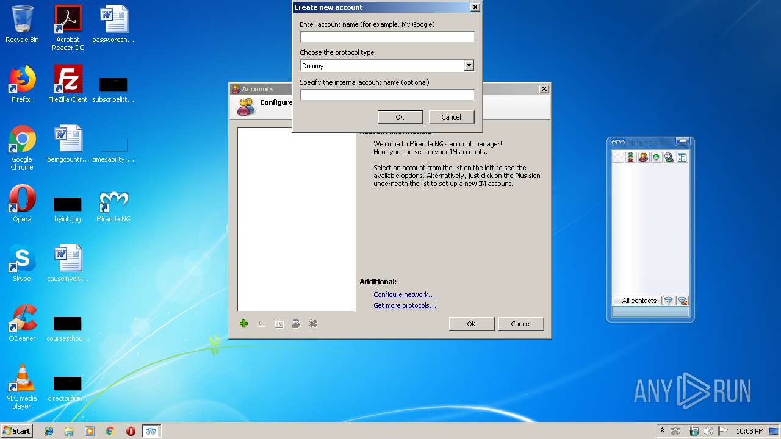Click the internal account name field

point(387,95)
